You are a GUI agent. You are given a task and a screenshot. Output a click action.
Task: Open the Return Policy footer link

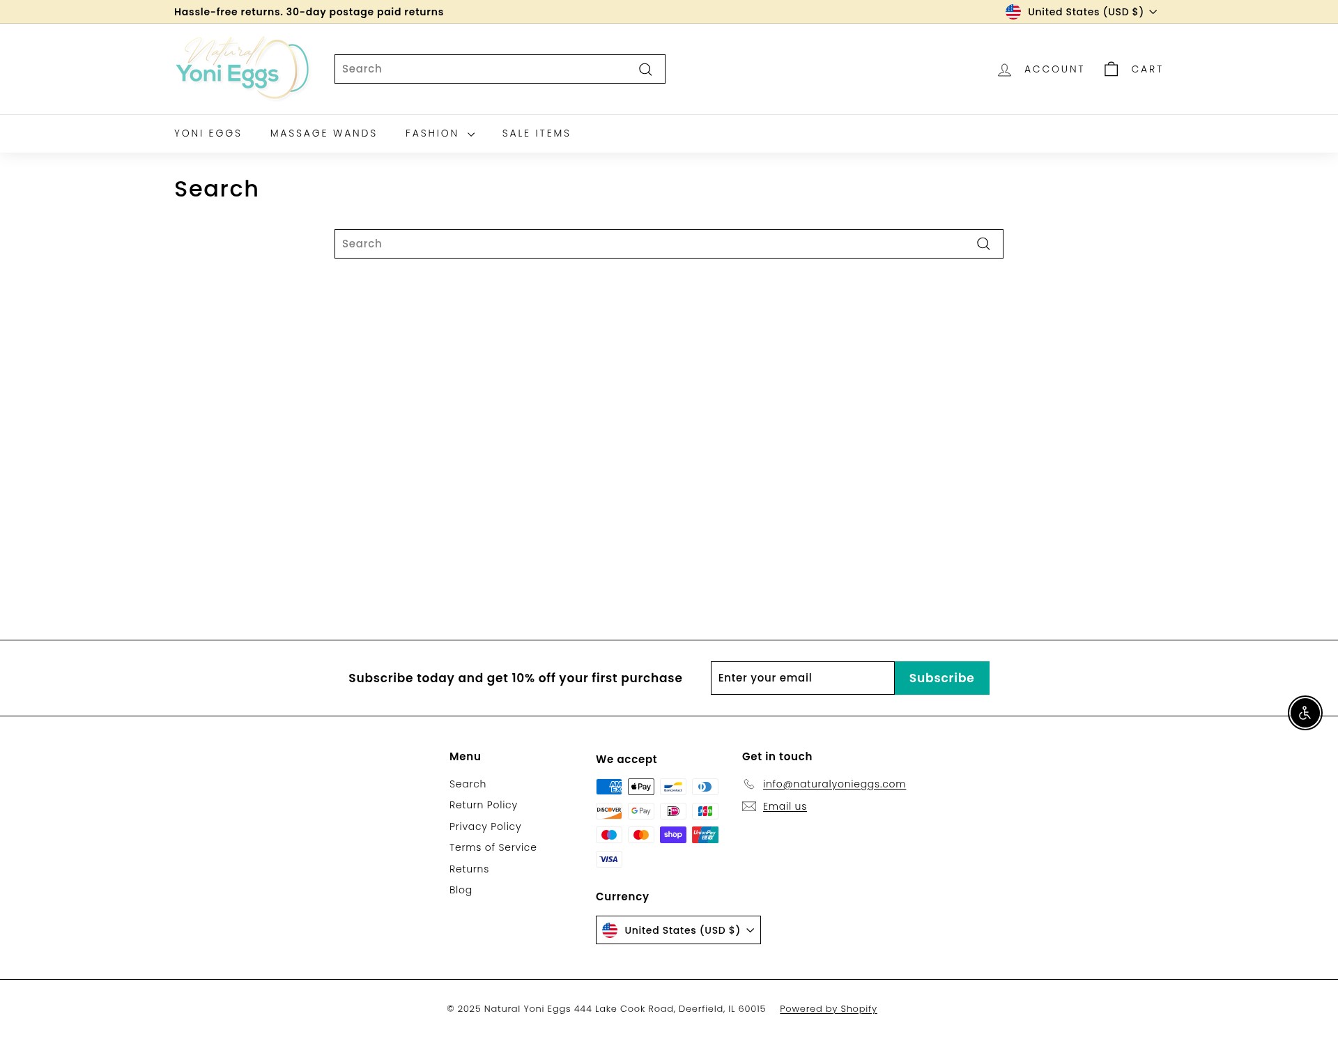483,806
